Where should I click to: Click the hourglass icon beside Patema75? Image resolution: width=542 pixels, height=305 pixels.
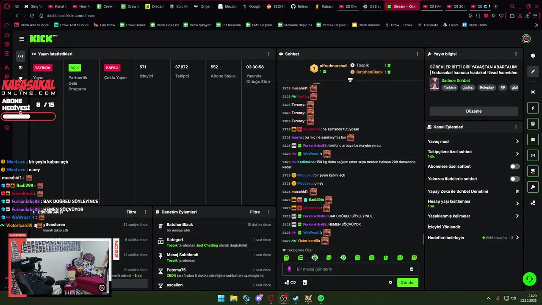[160, 272]
